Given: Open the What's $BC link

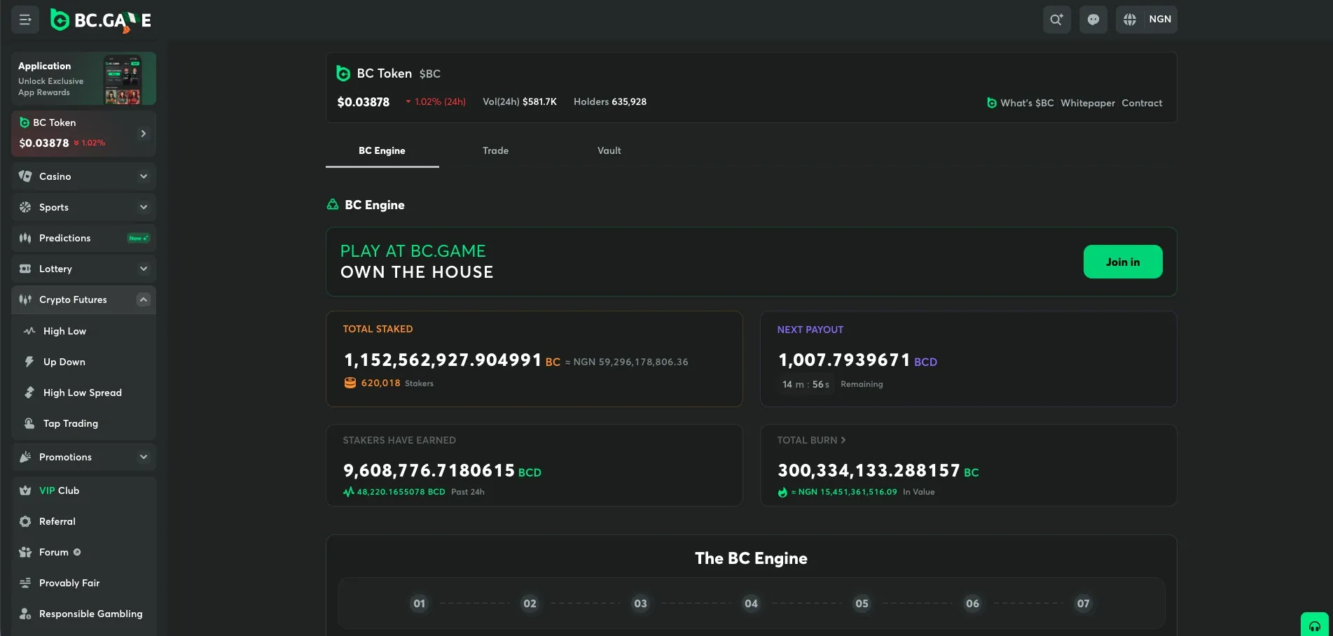Looking at the screenshot, I should [x=1020, y=103].
